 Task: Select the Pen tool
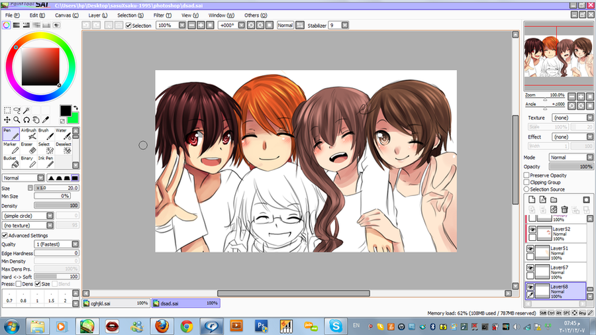[11, 134]
